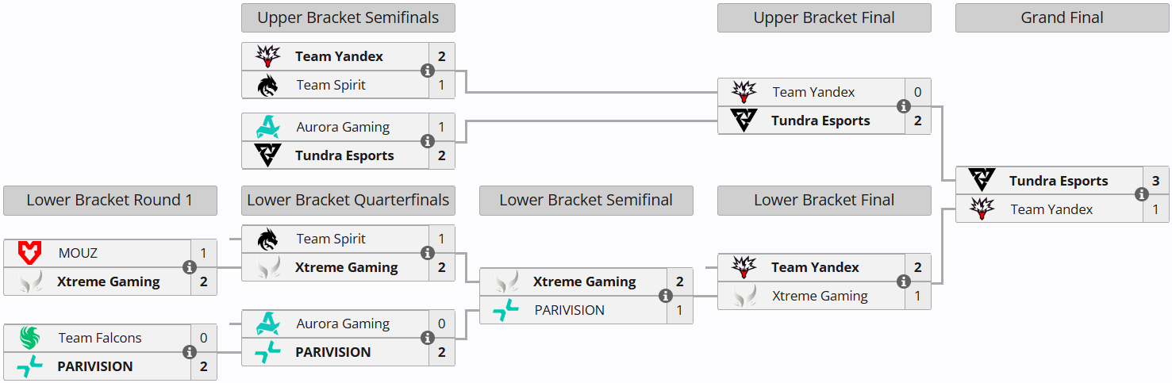The height and width of the screenshot is (383, 1172).
Task: Open Tundra Esports in the Grand Final
Action: tap(1059, 181)
